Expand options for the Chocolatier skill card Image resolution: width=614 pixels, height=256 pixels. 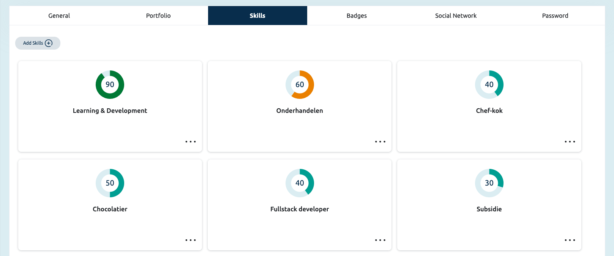191,240
